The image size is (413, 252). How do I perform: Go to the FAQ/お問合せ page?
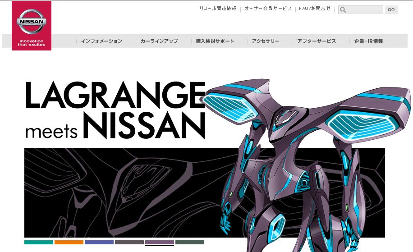pos(315,9)
